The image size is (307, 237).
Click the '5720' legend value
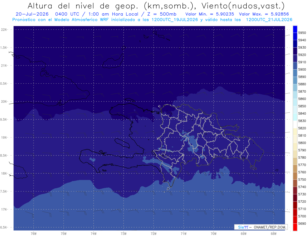(302, 202)
